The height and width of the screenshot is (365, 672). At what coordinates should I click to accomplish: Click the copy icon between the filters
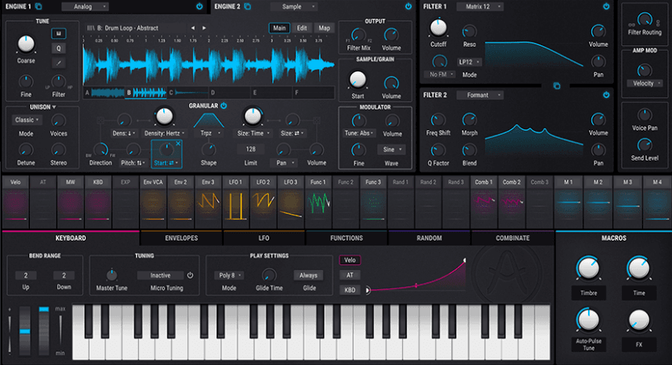[x=556, y=85]
